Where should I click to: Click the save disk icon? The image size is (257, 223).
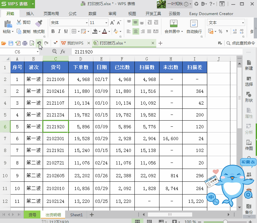(x=11, y=43)
